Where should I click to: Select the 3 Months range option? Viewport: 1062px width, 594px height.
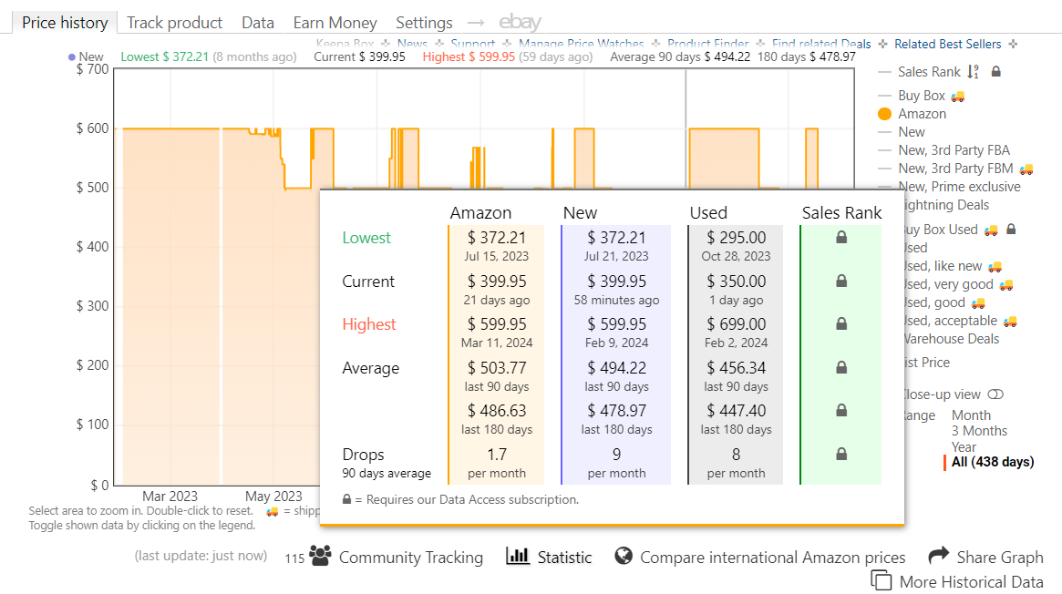coord(979,431)
